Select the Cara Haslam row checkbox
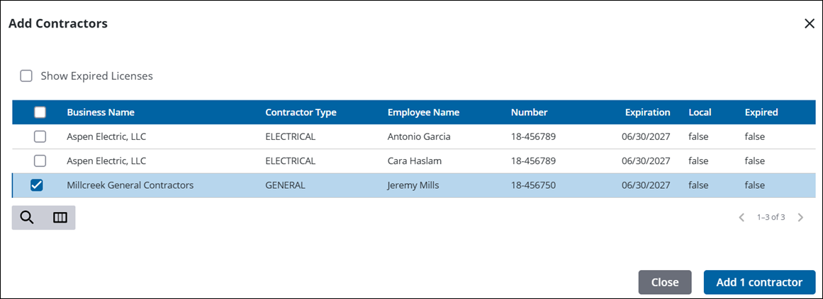 (40, 160)
